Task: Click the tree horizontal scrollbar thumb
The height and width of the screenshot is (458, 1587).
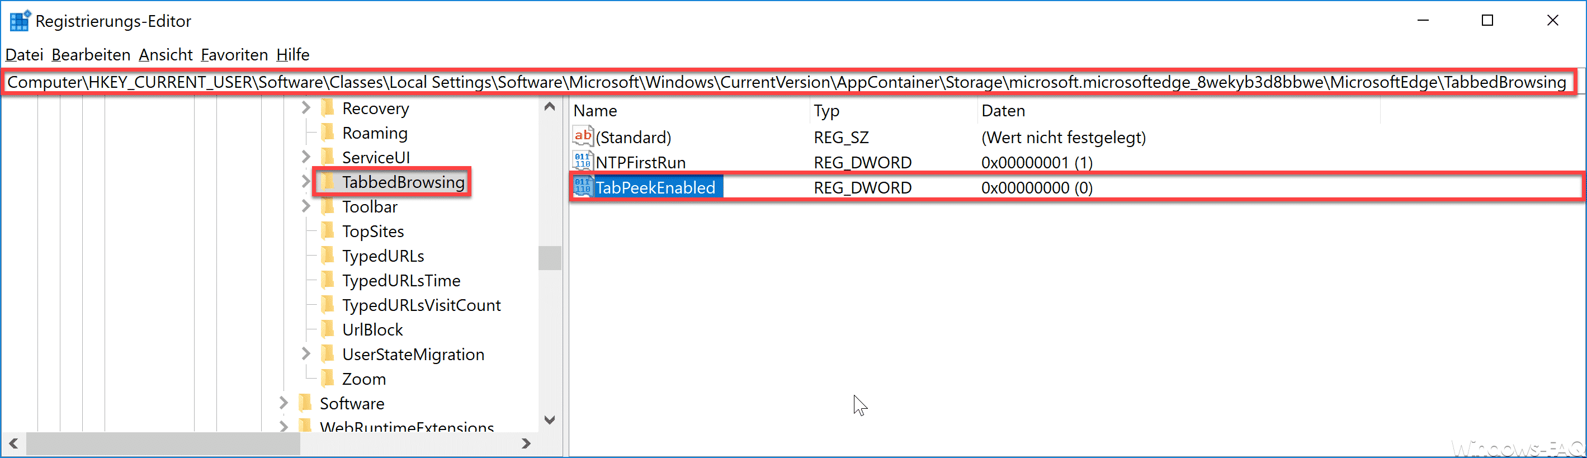Action: pos(163,443)
